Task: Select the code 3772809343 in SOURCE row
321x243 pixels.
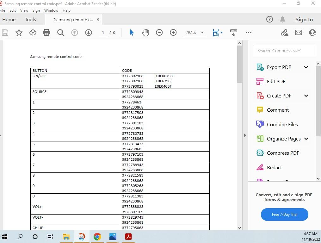Action: point(133,92)
